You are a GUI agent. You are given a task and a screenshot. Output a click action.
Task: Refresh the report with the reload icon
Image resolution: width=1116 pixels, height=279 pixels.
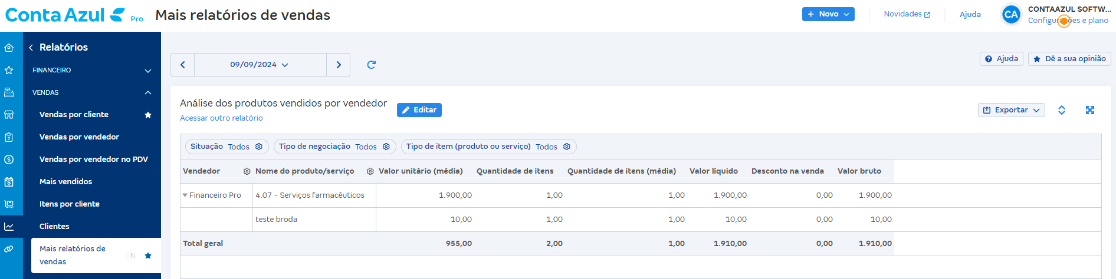(x=371, y=65)
